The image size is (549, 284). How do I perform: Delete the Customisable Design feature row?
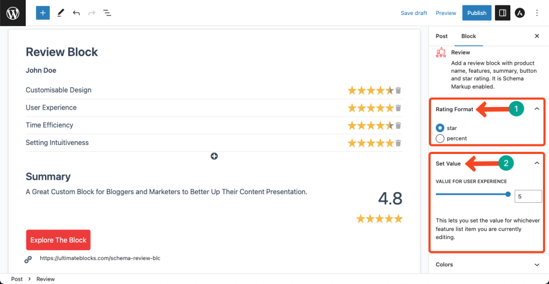click(398, 90)
